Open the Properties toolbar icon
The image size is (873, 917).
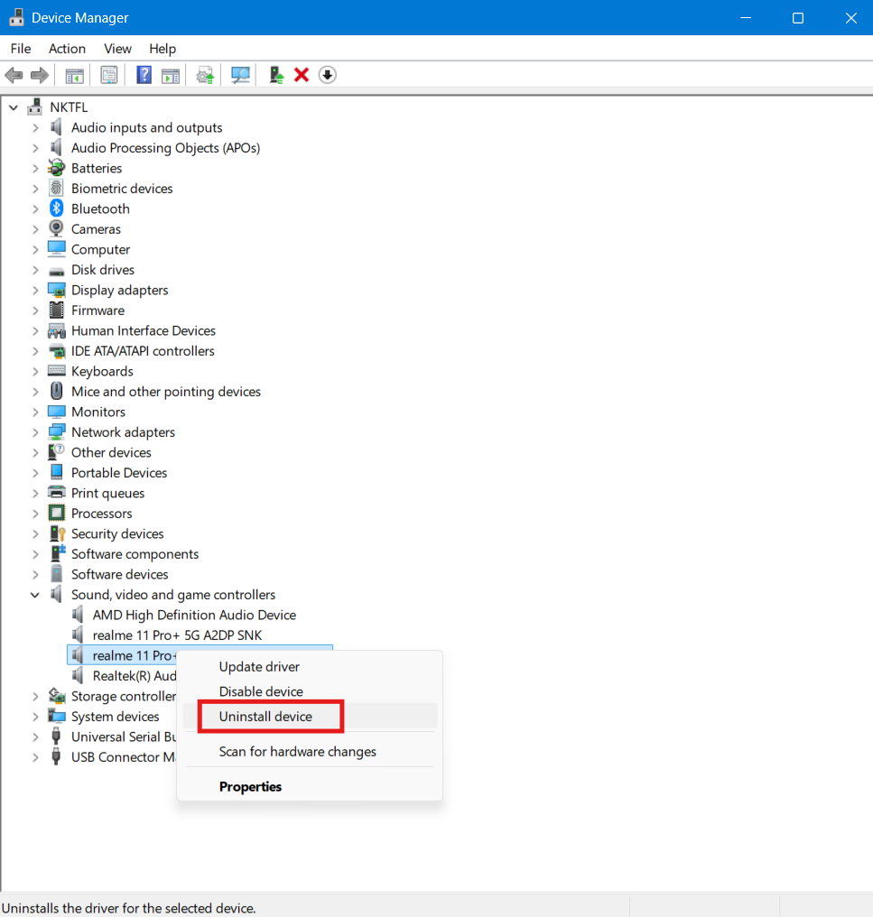click(x=109, y=75)
